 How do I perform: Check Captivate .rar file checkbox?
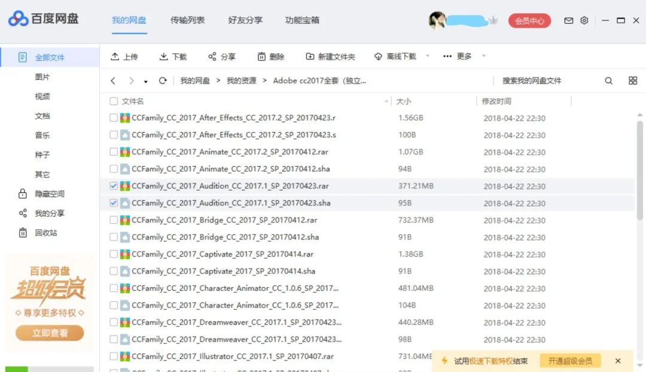pos(114,254)
